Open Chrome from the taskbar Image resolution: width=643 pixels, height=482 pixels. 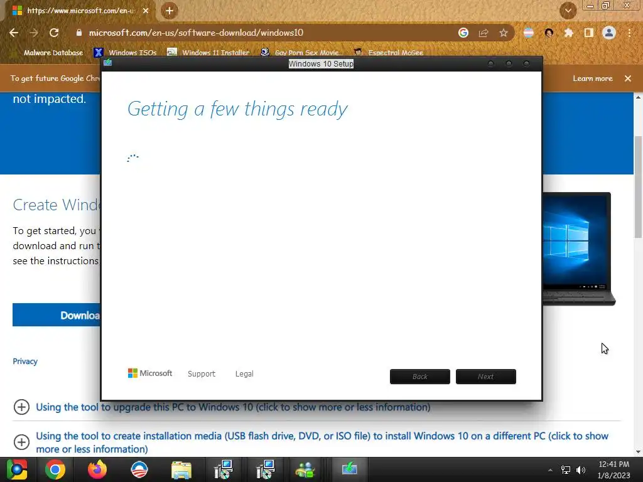click(55, 469)
